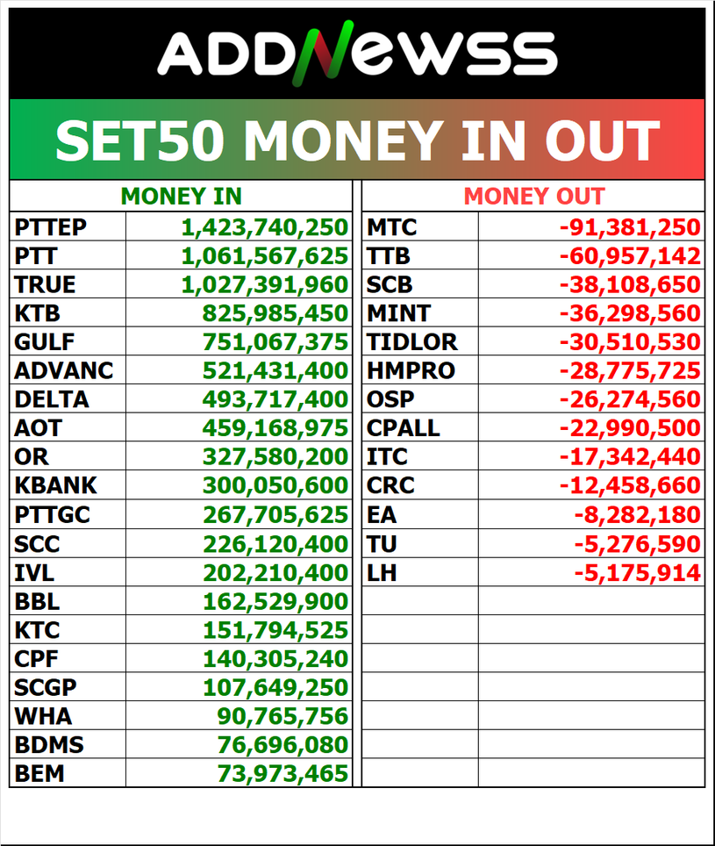Select the MTC stock symbol
Viewport: 715px width, 846px height.
392,228
